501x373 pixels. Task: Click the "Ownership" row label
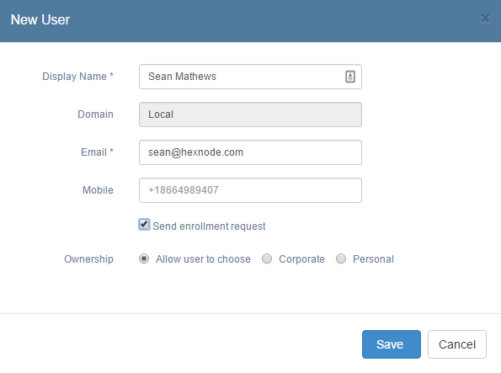tap(88, 258)
